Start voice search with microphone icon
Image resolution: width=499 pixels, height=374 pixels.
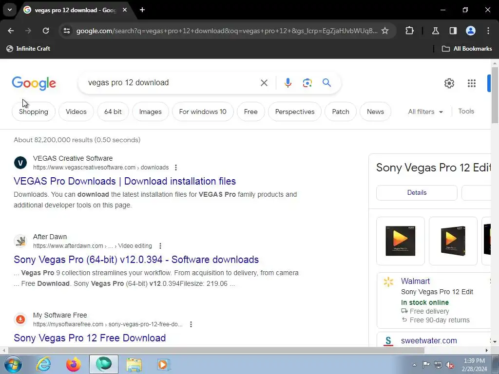pyautogui.click(x=288, y=83)
